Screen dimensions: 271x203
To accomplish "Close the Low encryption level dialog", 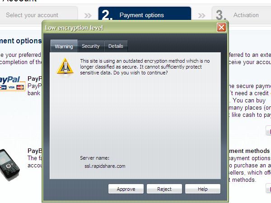I will 221,28.
